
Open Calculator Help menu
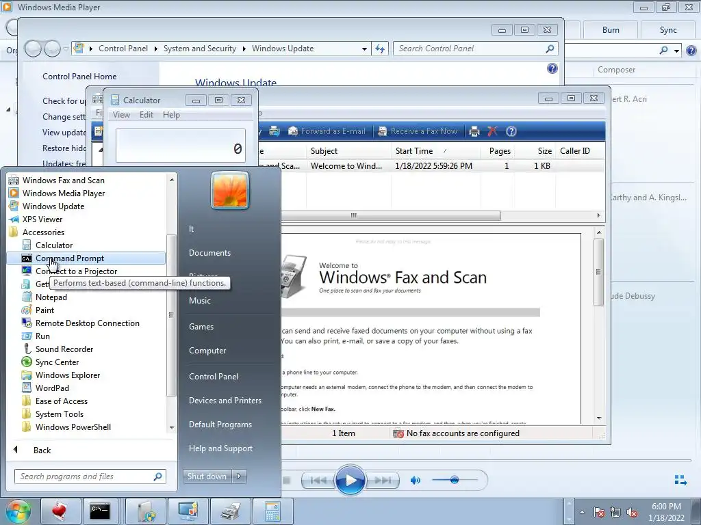click(x=171, y=115)
